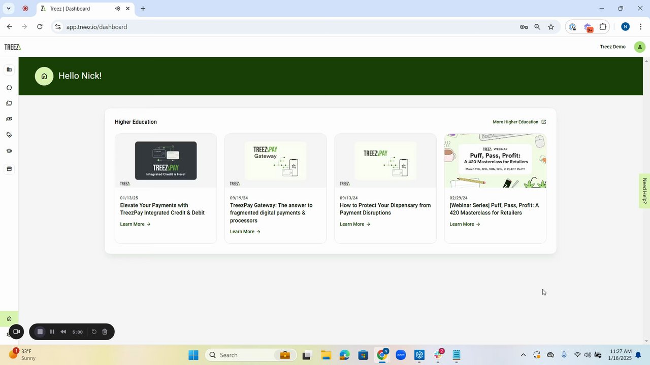Restart the recording with the undo arrow
Screen dimensions: 650x365
point(94,332)
